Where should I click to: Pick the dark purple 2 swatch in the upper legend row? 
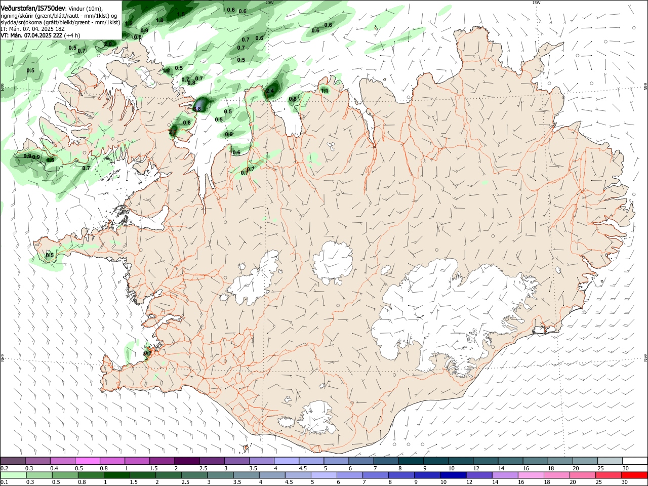click(187, 461)
